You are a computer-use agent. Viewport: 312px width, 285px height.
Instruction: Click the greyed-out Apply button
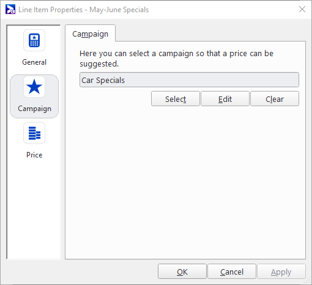[x=281, y=272]
